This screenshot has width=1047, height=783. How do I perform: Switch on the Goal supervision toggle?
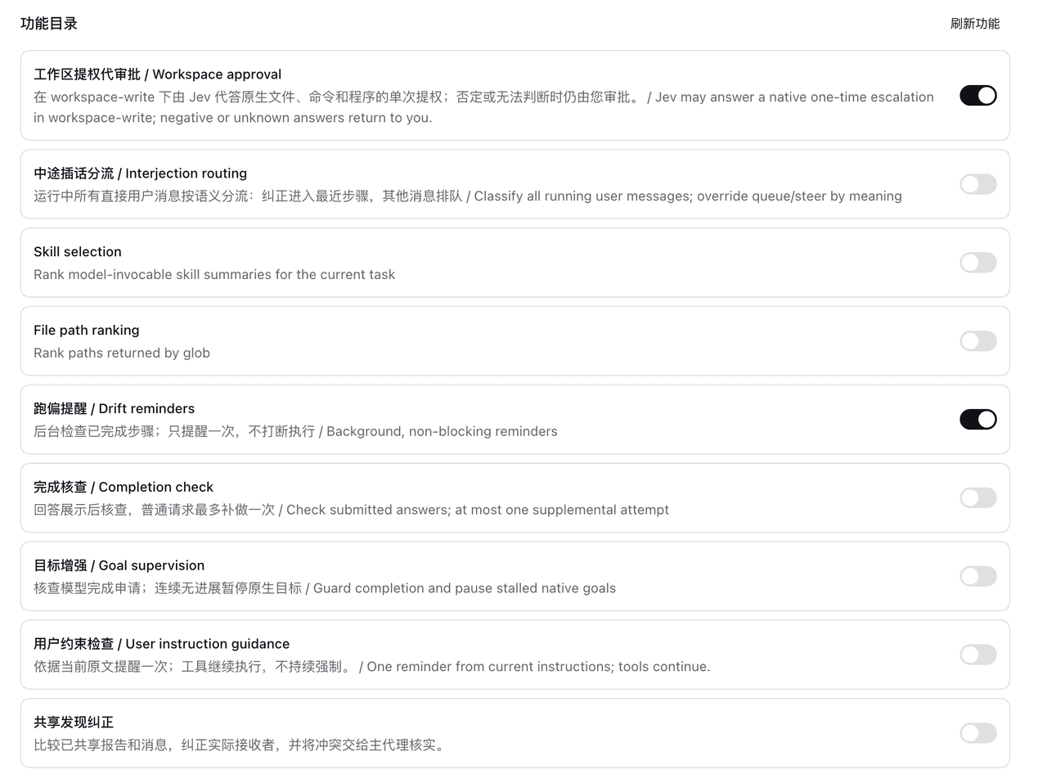coord(977,577)
